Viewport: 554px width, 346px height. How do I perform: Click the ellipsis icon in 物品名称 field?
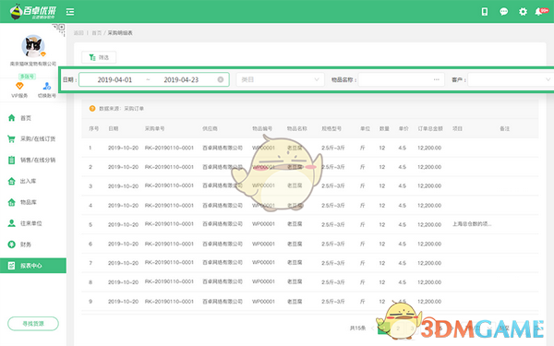click(x=437, y=79)
